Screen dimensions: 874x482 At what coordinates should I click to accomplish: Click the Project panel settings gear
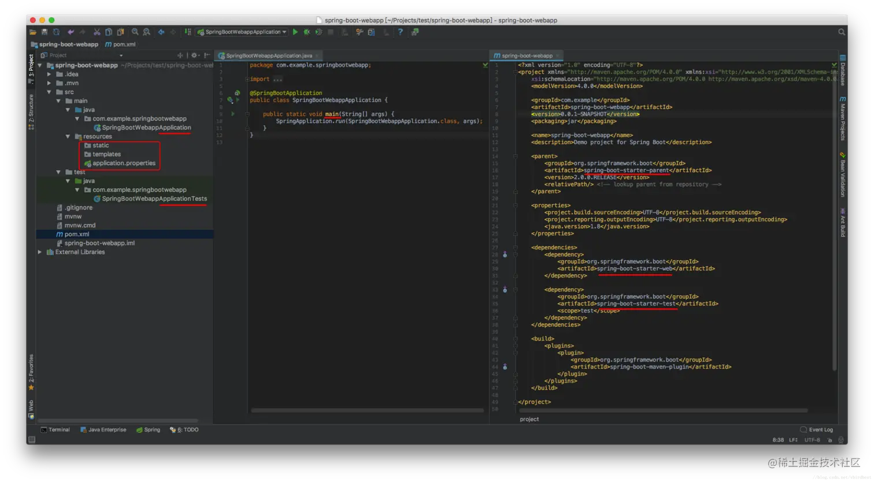click(x=194, y=55)
